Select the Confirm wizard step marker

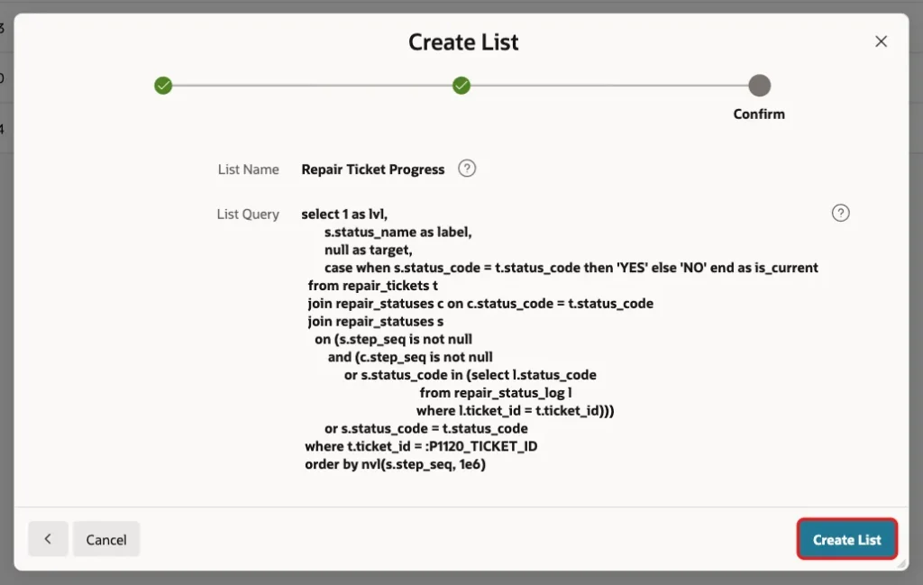coord(759,86)
